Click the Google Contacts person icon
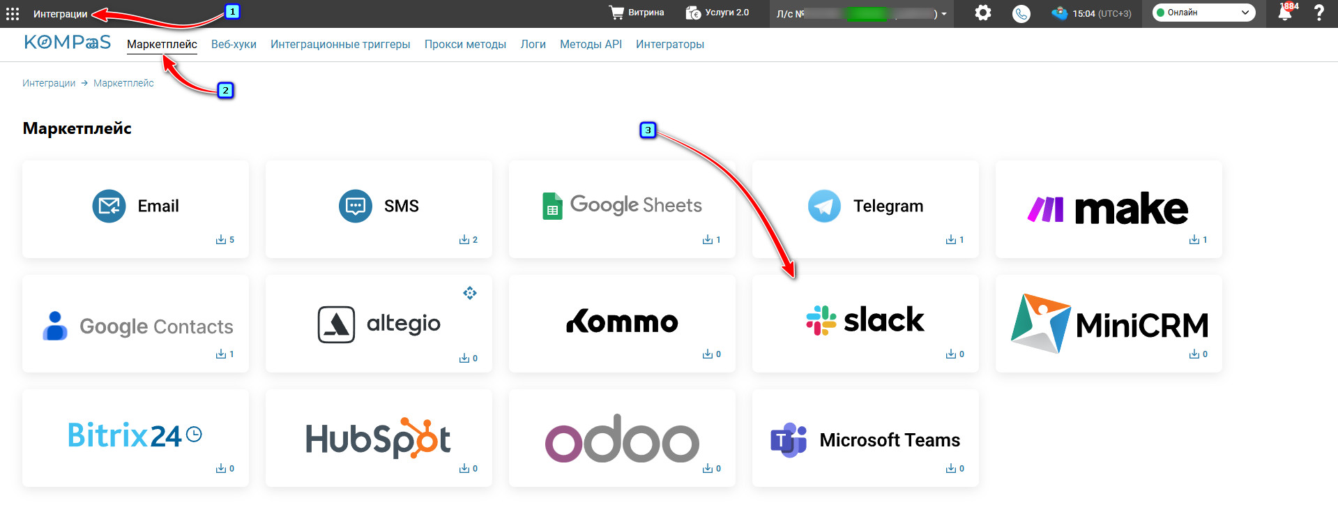 tap(55, 326)
